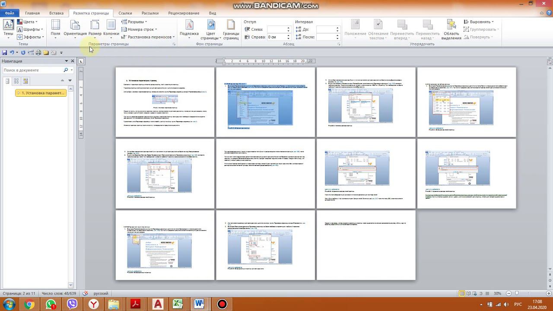Switch to the Вставка ribbon tab
Image resolution: width=553 pixels, height=311 pixels.
click(x=57, y=13)
